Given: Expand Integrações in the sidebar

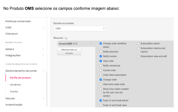Looking at the screenshot, I should (x=43, y=55).
